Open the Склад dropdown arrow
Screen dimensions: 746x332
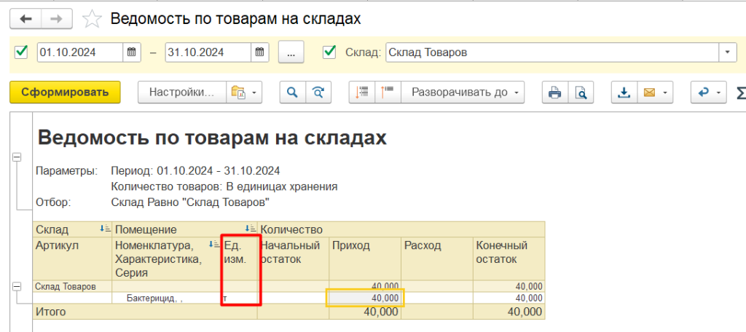(x=727, y=52)
